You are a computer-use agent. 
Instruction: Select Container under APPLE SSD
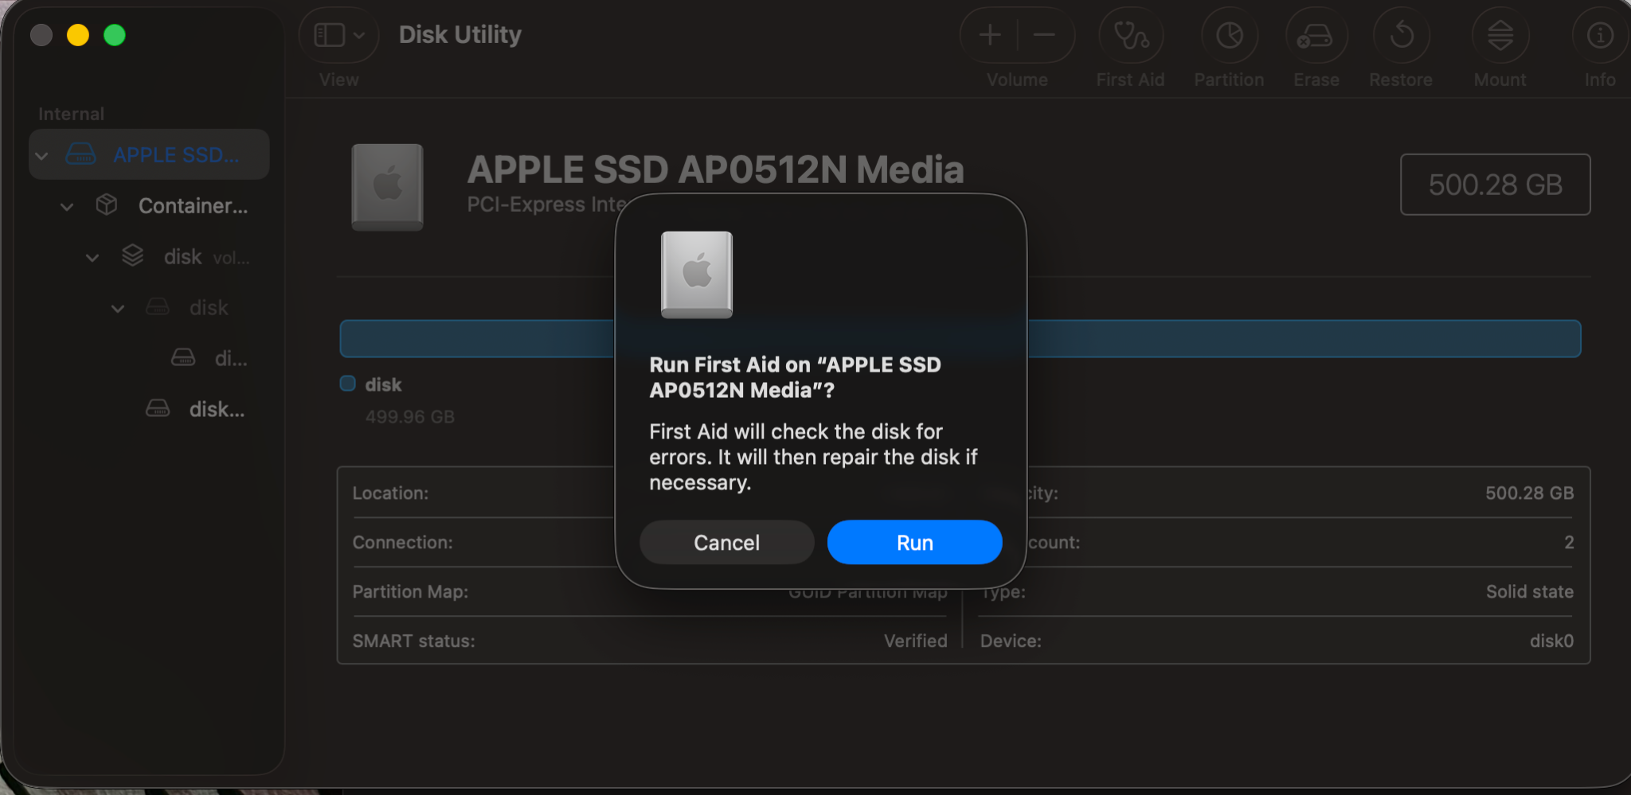coord(192,206)
